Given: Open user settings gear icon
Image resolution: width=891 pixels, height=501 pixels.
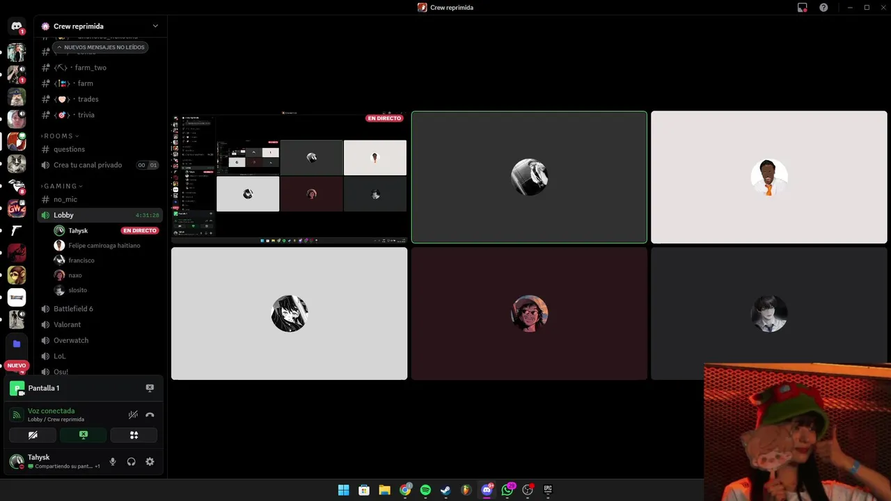Looking at the screenshot, I should pyautogui.click(x=150, y=461).
